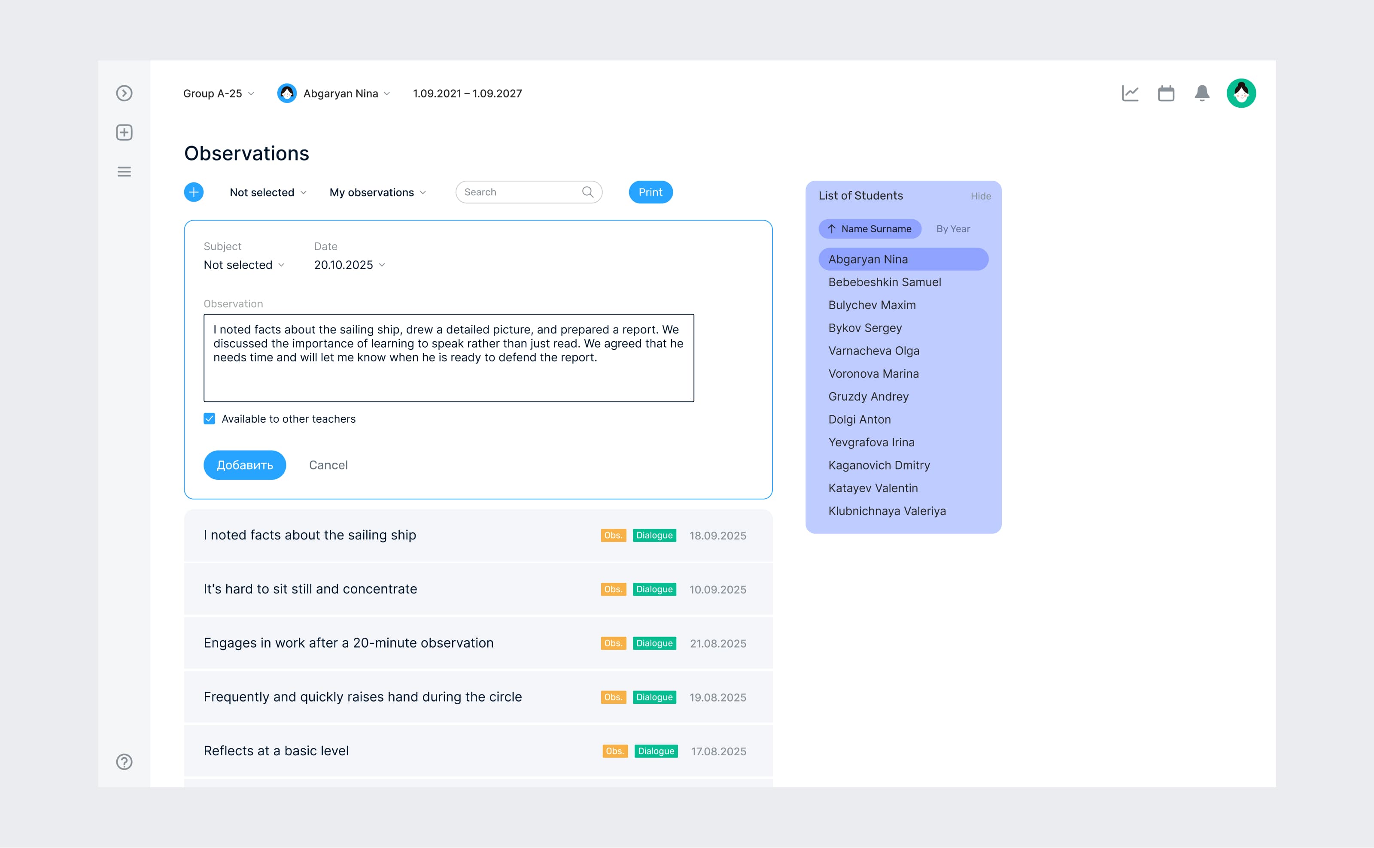Switch student sorting to By Year
The image size is (1374, 848).
coord(953,229)
